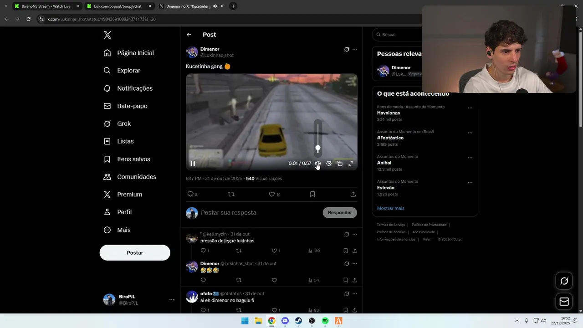Bookmark the main post
Screen dimensions: 583x328
tap(312, 194)
